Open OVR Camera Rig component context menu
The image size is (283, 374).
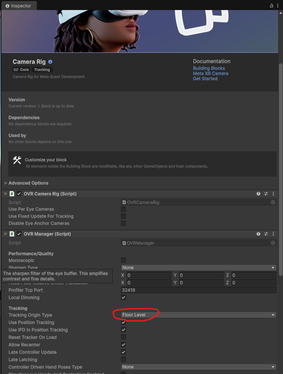pos(273,194)
